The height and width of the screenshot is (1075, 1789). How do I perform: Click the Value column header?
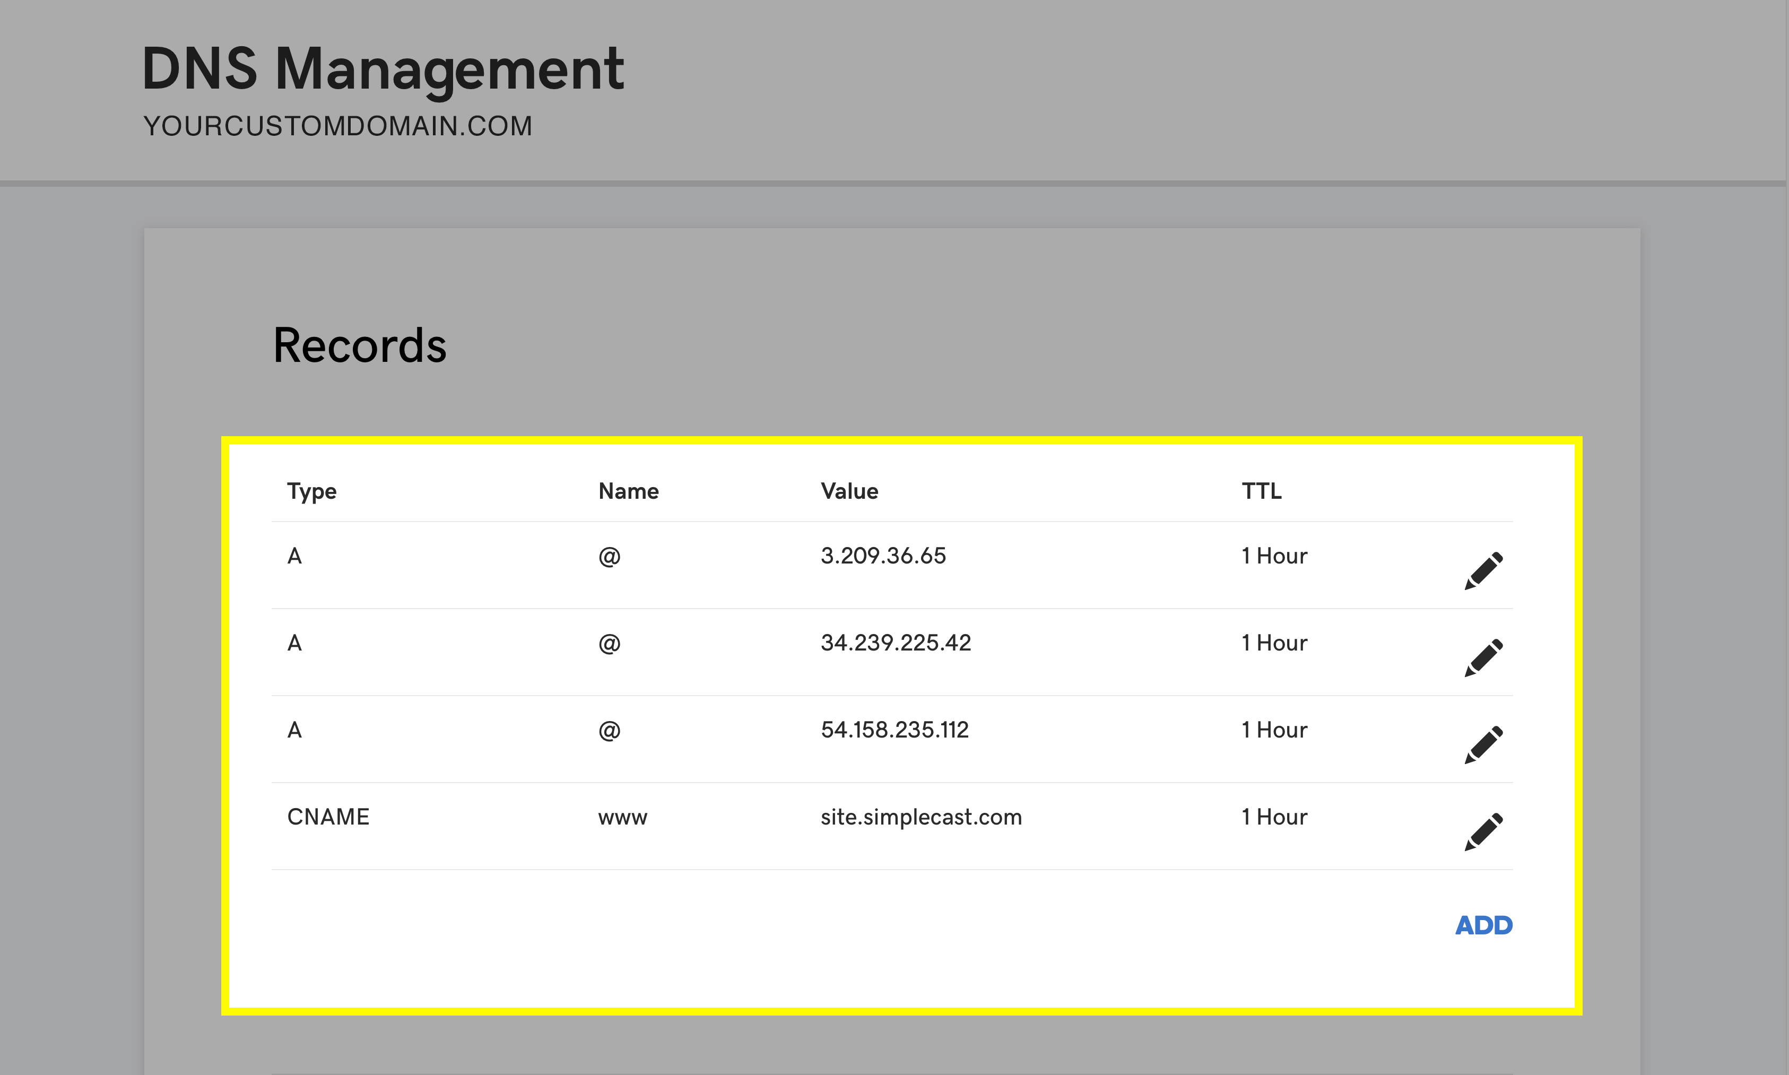tap(849, 491)
